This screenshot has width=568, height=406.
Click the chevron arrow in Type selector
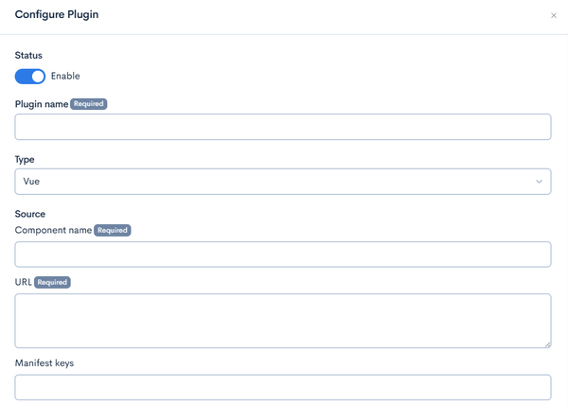[x=539, y=182]
